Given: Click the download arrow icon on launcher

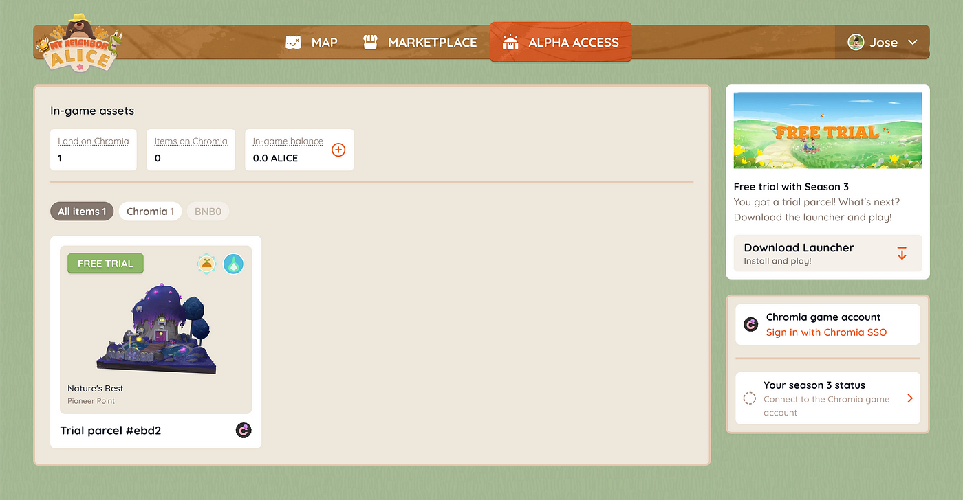Looking at the screenshot, I should (x=902, y=253).
